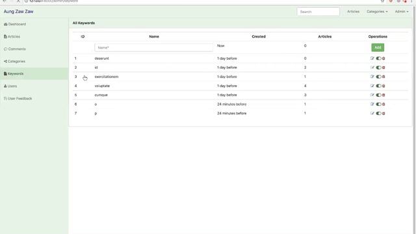This screenshot has height=234, width=416.
Task: Click the Operations column header
Action: 378,36
